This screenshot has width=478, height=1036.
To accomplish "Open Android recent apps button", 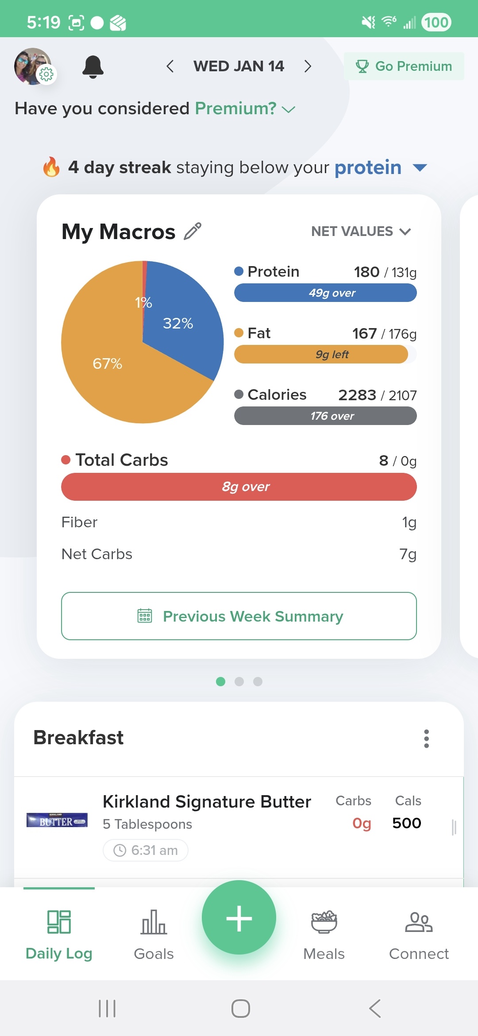I will click(107, 1009).
